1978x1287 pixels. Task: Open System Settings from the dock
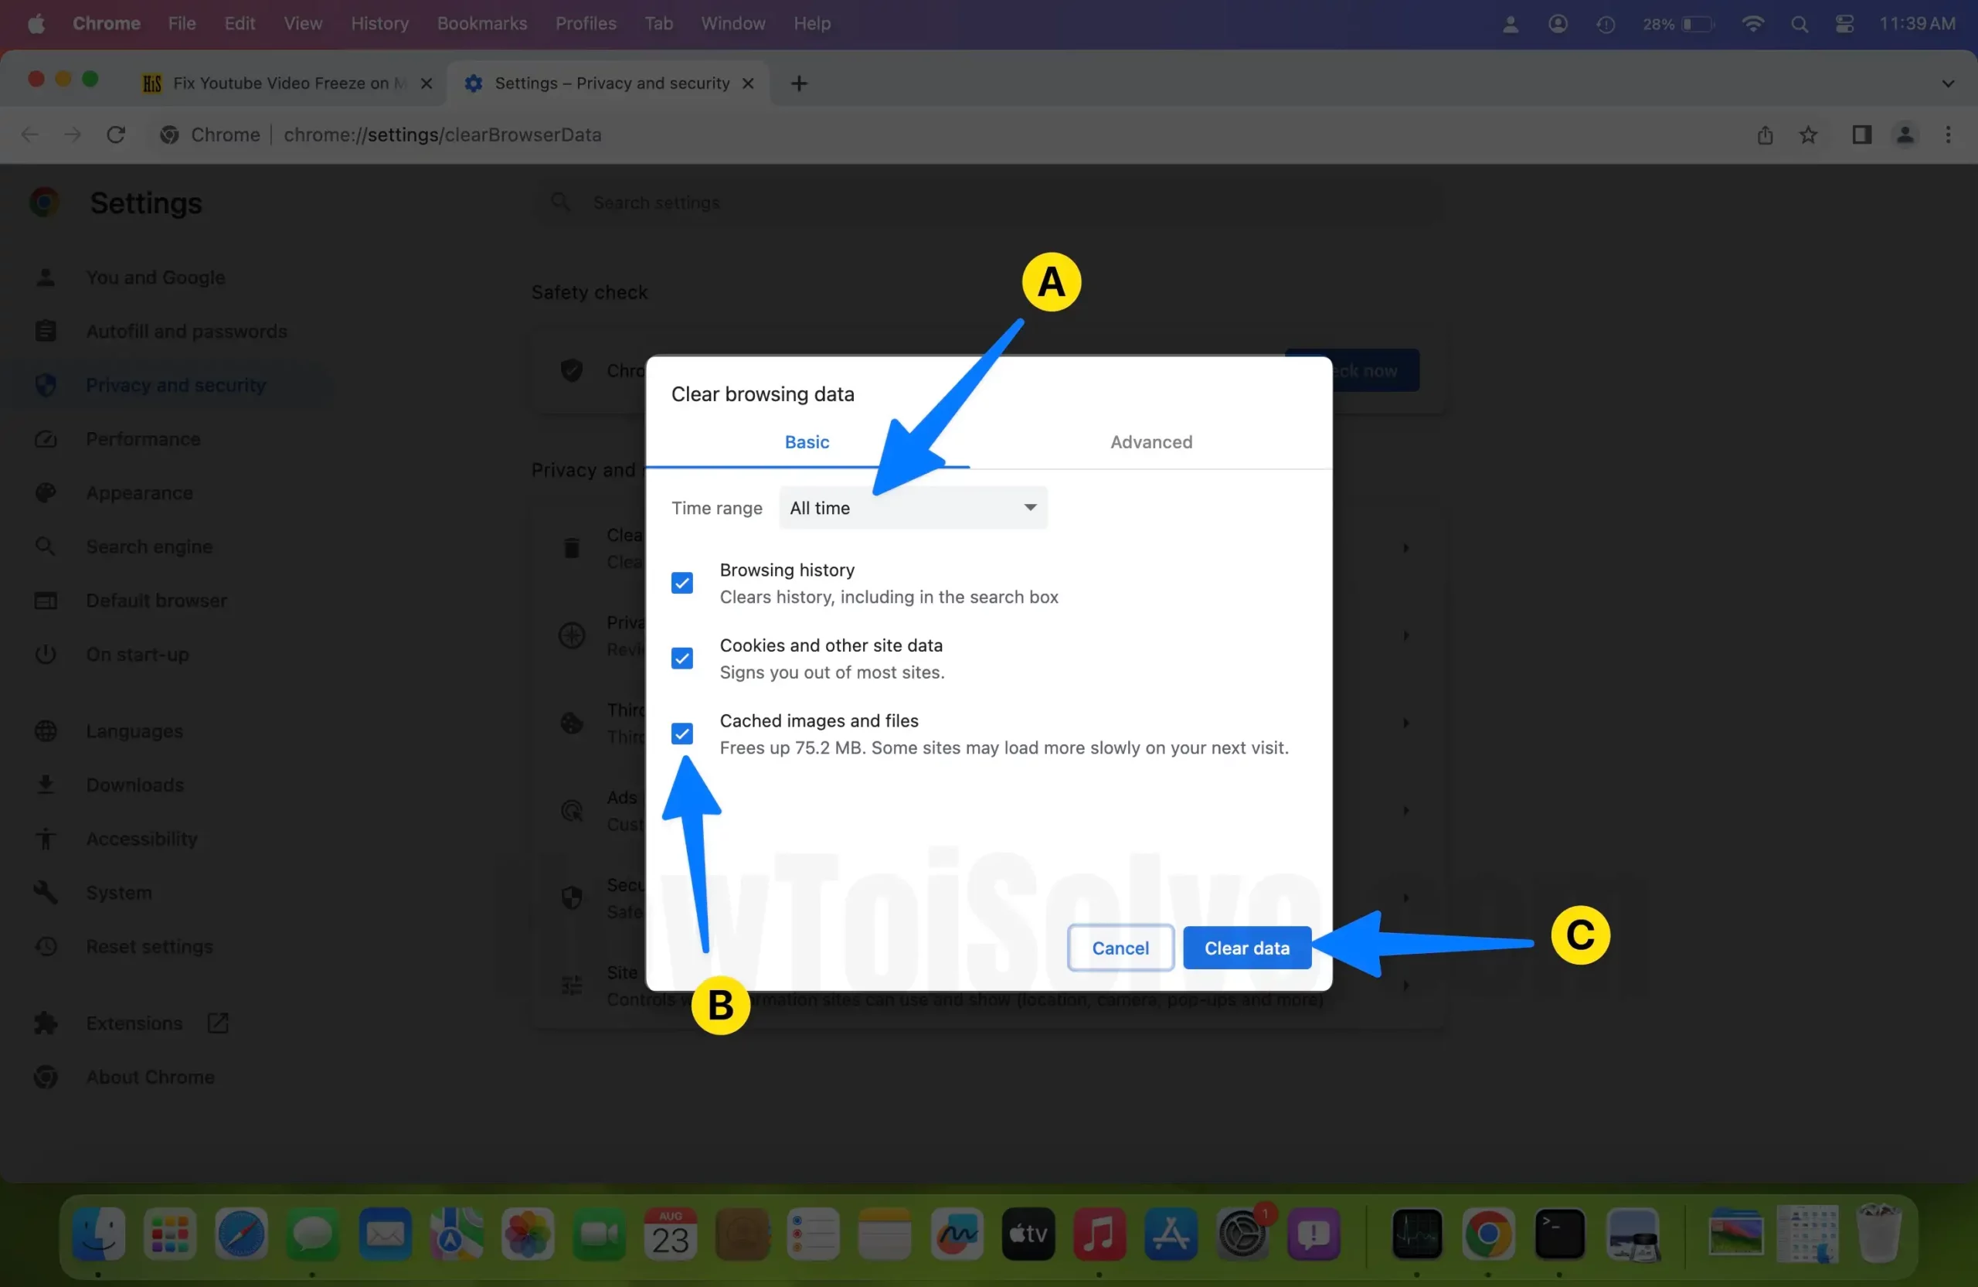pos(1242,1233)
